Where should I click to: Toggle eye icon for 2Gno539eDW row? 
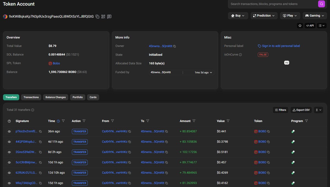point(9,152)
